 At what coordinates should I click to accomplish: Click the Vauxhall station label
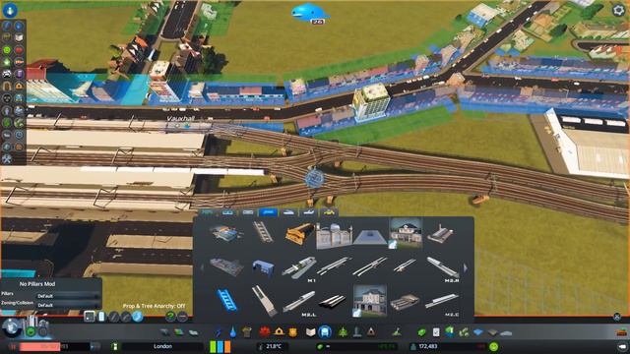pos(180,118)
